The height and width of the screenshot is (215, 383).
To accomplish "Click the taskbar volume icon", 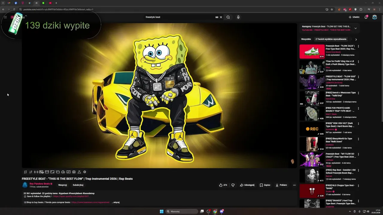I will point(368,211).
